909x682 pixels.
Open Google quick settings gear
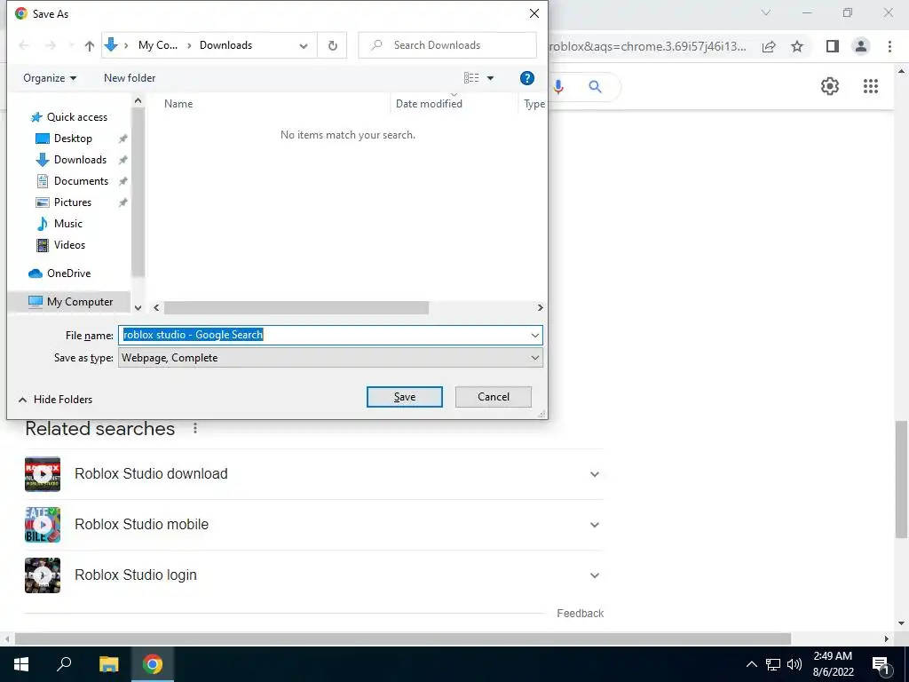830,86
